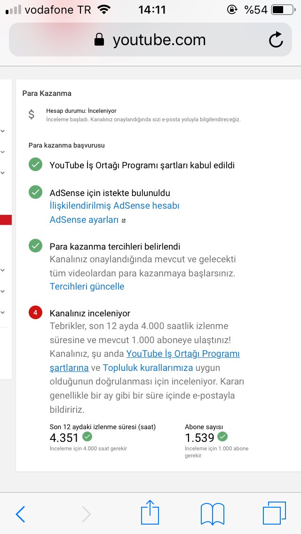The width and height of the screenshot is (301, 534).
Task: Select İnceleme için 4.000 saat gerekir note
Action: pos(88,448)
